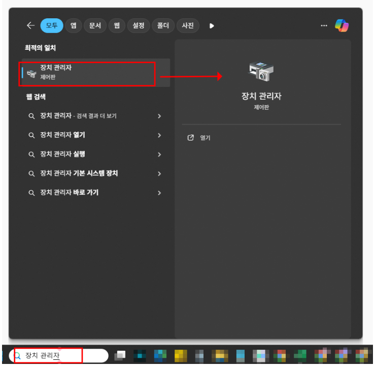Click the play arrow to show more filters
375x367 pixels.
tap(212, 25)
